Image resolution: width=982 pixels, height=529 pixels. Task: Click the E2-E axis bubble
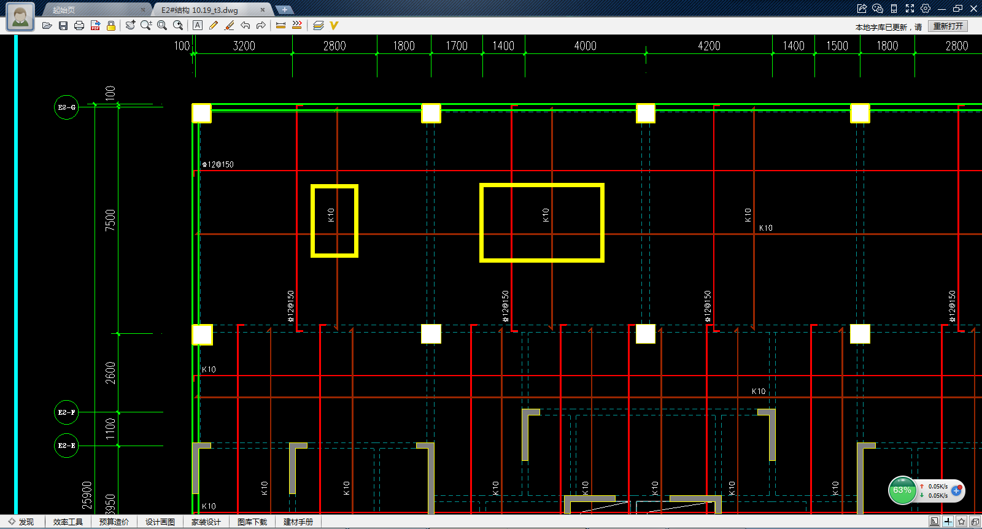click(66, 446)
